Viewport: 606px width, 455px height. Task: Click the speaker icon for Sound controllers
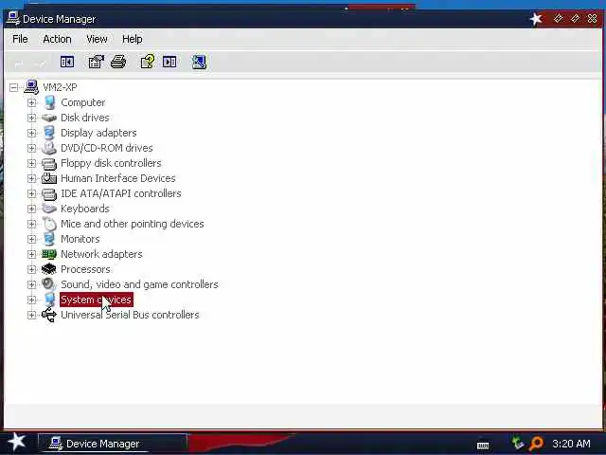[49, 284]
